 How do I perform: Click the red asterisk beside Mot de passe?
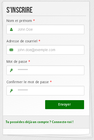pyautogui.click(x=29, y=61)
